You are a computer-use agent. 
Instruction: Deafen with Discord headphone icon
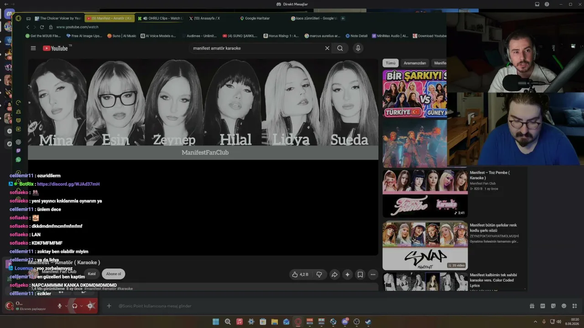click(75, 306)
